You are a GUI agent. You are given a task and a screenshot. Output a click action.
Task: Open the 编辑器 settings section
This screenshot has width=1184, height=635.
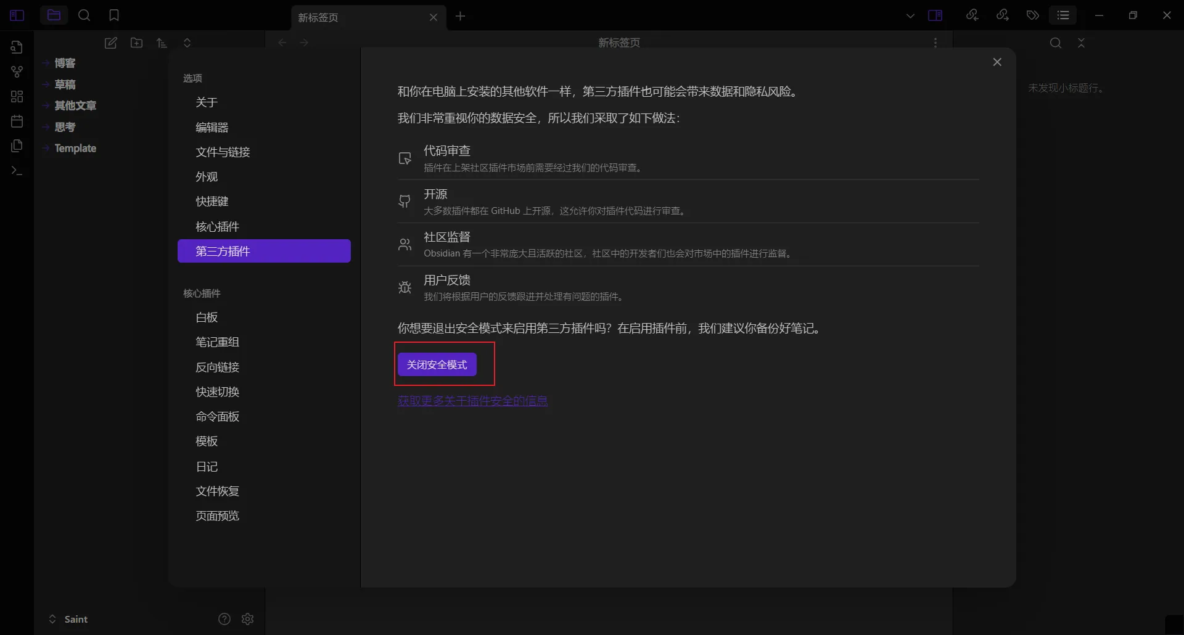click(264, 127)
